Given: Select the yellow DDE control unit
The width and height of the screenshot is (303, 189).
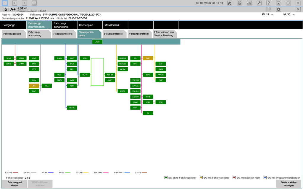Looking at the screenshot, I should coord(148,58).
